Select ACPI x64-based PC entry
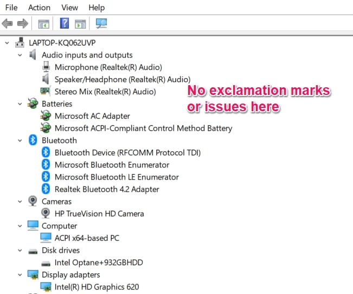Screen dimensions: 353x294 (87, 238)
